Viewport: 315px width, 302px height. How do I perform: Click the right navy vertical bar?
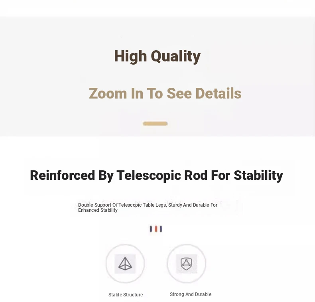161,229
